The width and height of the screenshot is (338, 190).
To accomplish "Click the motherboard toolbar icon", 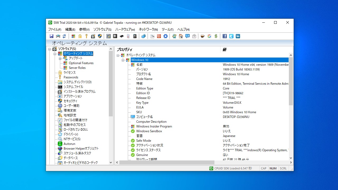I will (x=109, y=36).
